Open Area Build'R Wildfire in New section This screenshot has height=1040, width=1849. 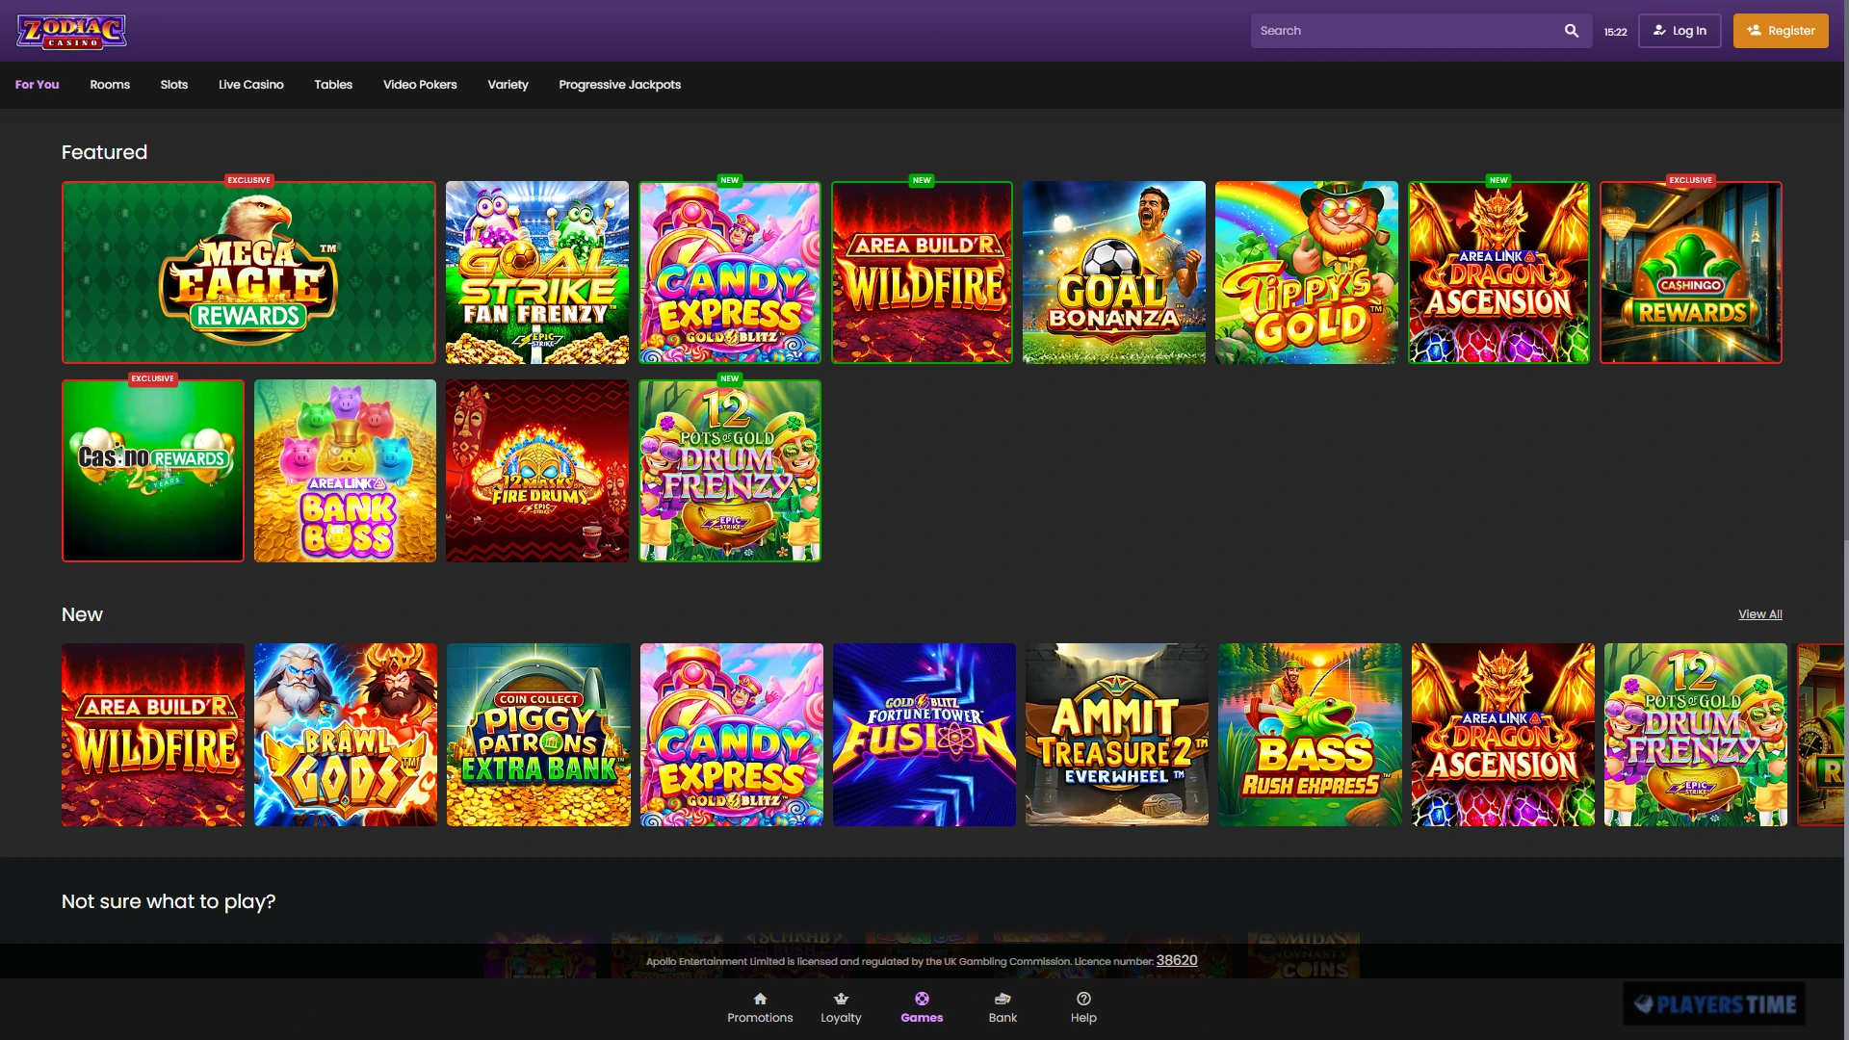click(153, 735)
